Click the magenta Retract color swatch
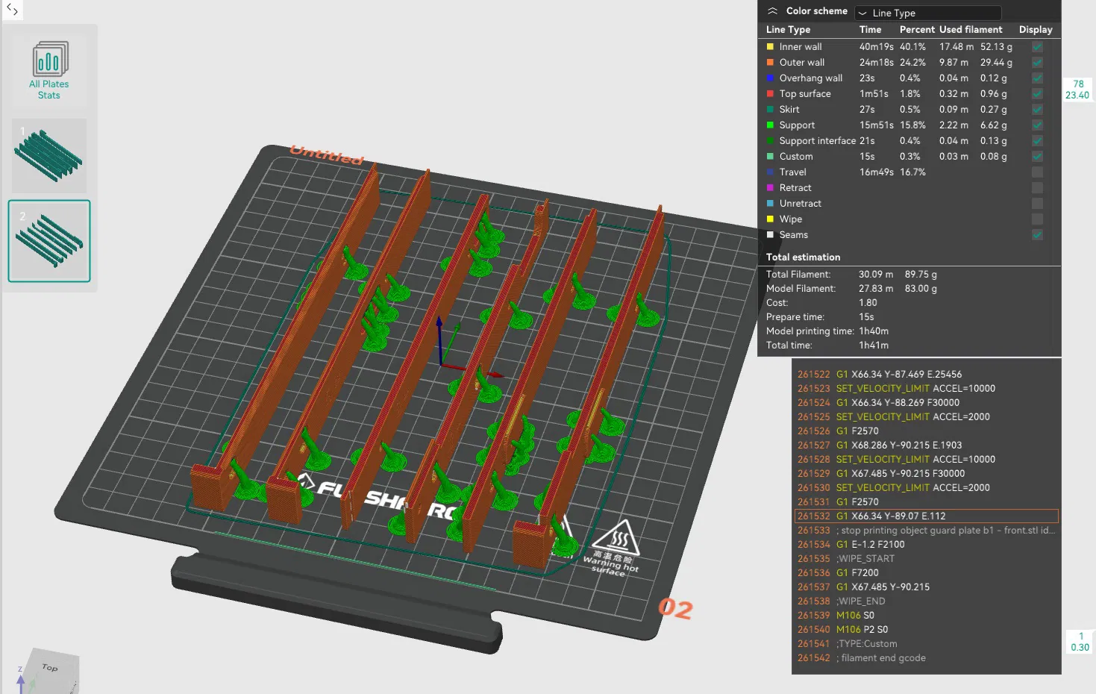 (770, 188)
